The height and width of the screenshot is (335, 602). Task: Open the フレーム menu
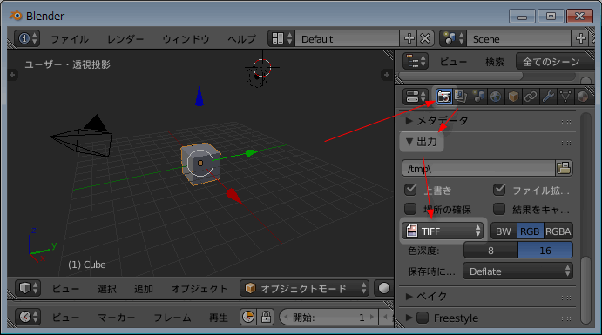[x=172, y=318]
